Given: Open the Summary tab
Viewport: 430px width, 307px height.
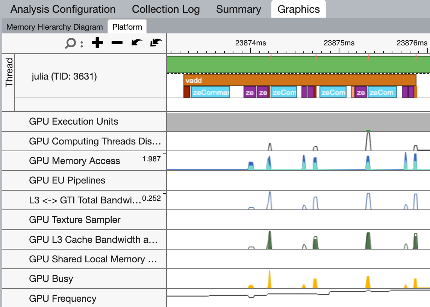Looking at the screenshot, I should 238,9.
